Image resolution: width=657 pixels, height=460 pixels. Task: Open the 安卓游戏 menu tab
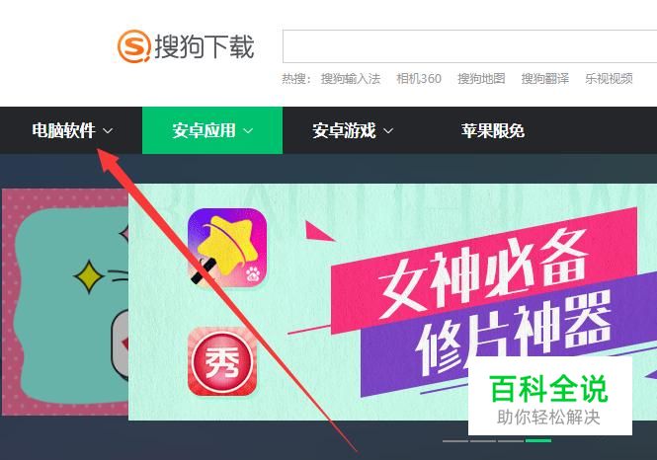pyautogui.click(x=353, y=130)
